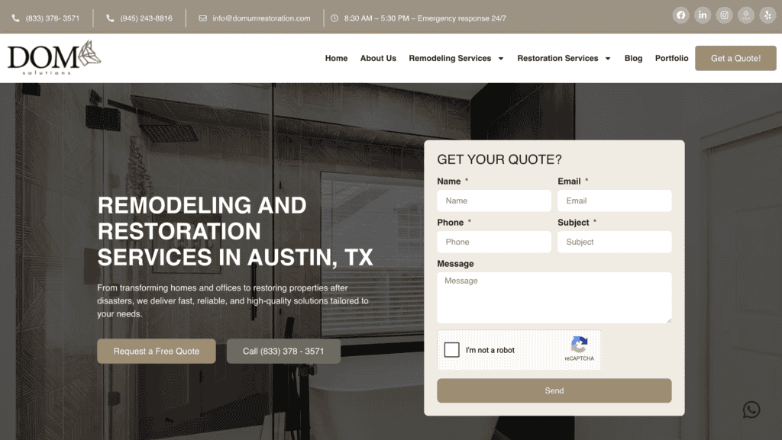Click Request a Free Quote button
The image size is (782, 440).
point(157,351)
